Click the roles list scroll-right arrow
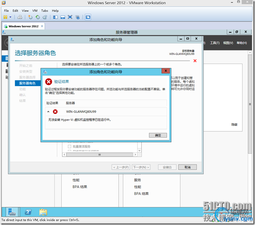 (x=135, y=154)
